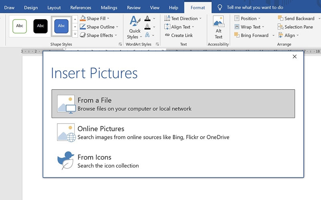Click the indent marker on the ruler
Image resolution: width=321 pixels, height=200 pixels.
(x=64, y=49)
